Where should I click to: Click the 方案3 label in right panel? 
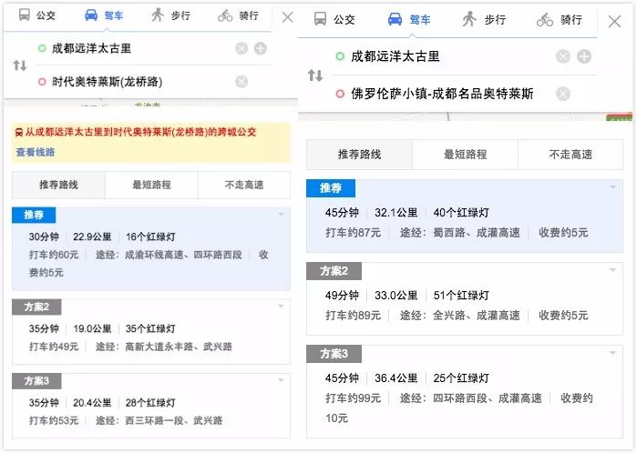coord(334,354)
